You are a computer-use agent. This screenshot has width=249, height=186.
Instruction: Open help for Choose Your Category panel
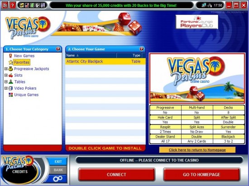58,49
